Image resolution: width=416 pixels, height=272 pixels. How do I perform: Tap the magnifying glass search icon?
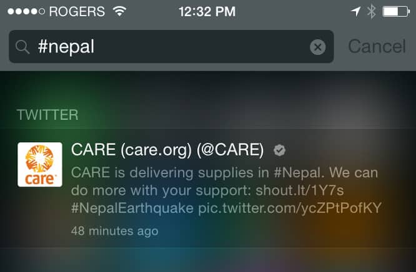coord(22,47)
